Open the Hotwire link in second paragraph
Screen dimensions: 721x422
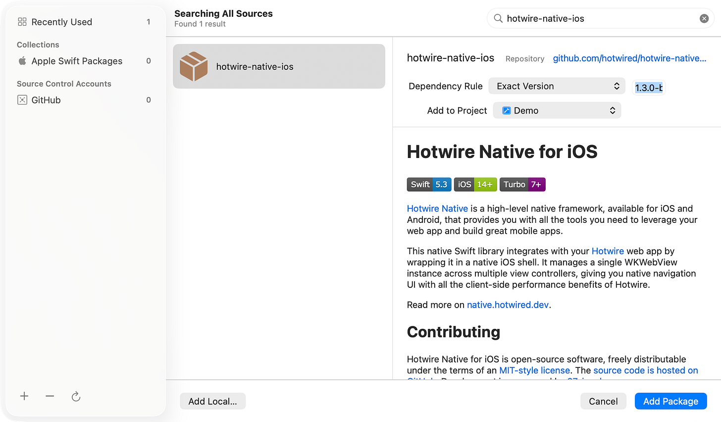click(608, 251)
